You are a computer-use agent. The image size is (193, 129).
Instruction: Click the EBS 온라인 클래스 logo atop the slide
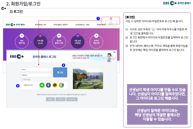177,3
